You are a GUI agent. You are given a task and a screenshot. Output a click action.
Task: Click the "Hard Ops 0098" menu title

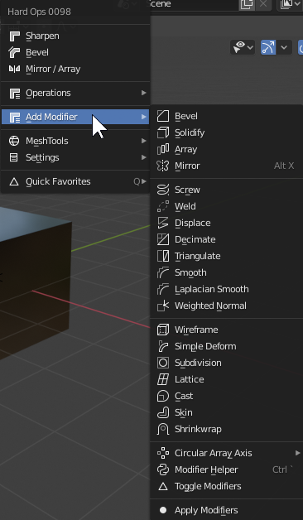click(39, 12)
